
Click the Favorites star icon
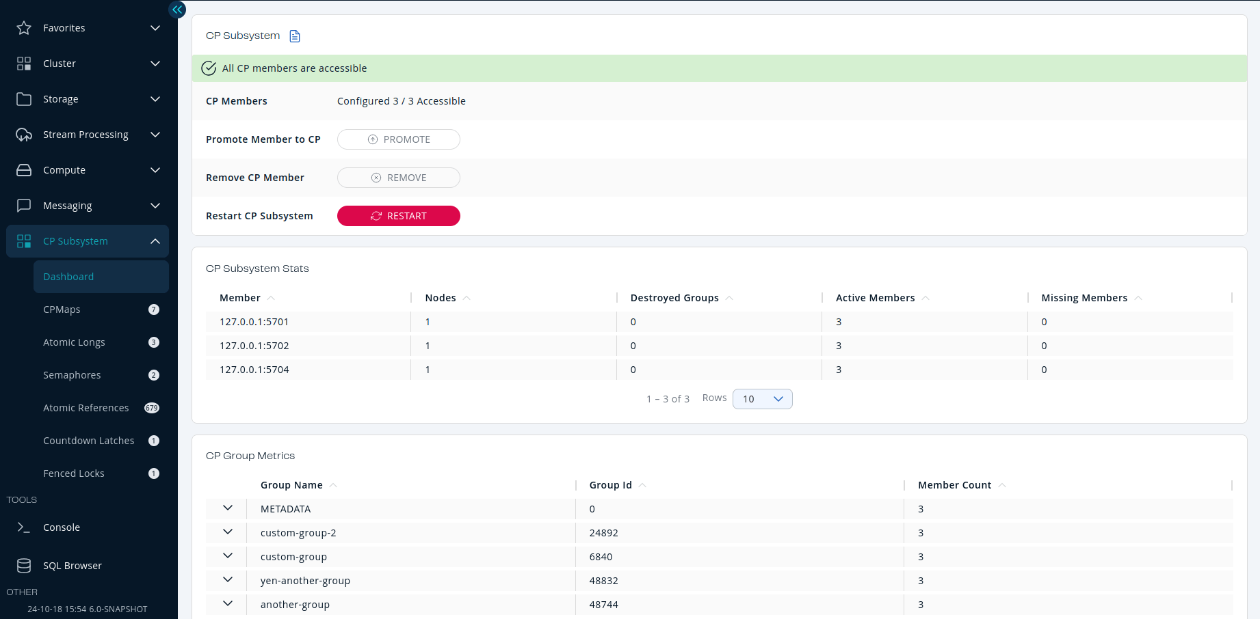coord(24,28)
